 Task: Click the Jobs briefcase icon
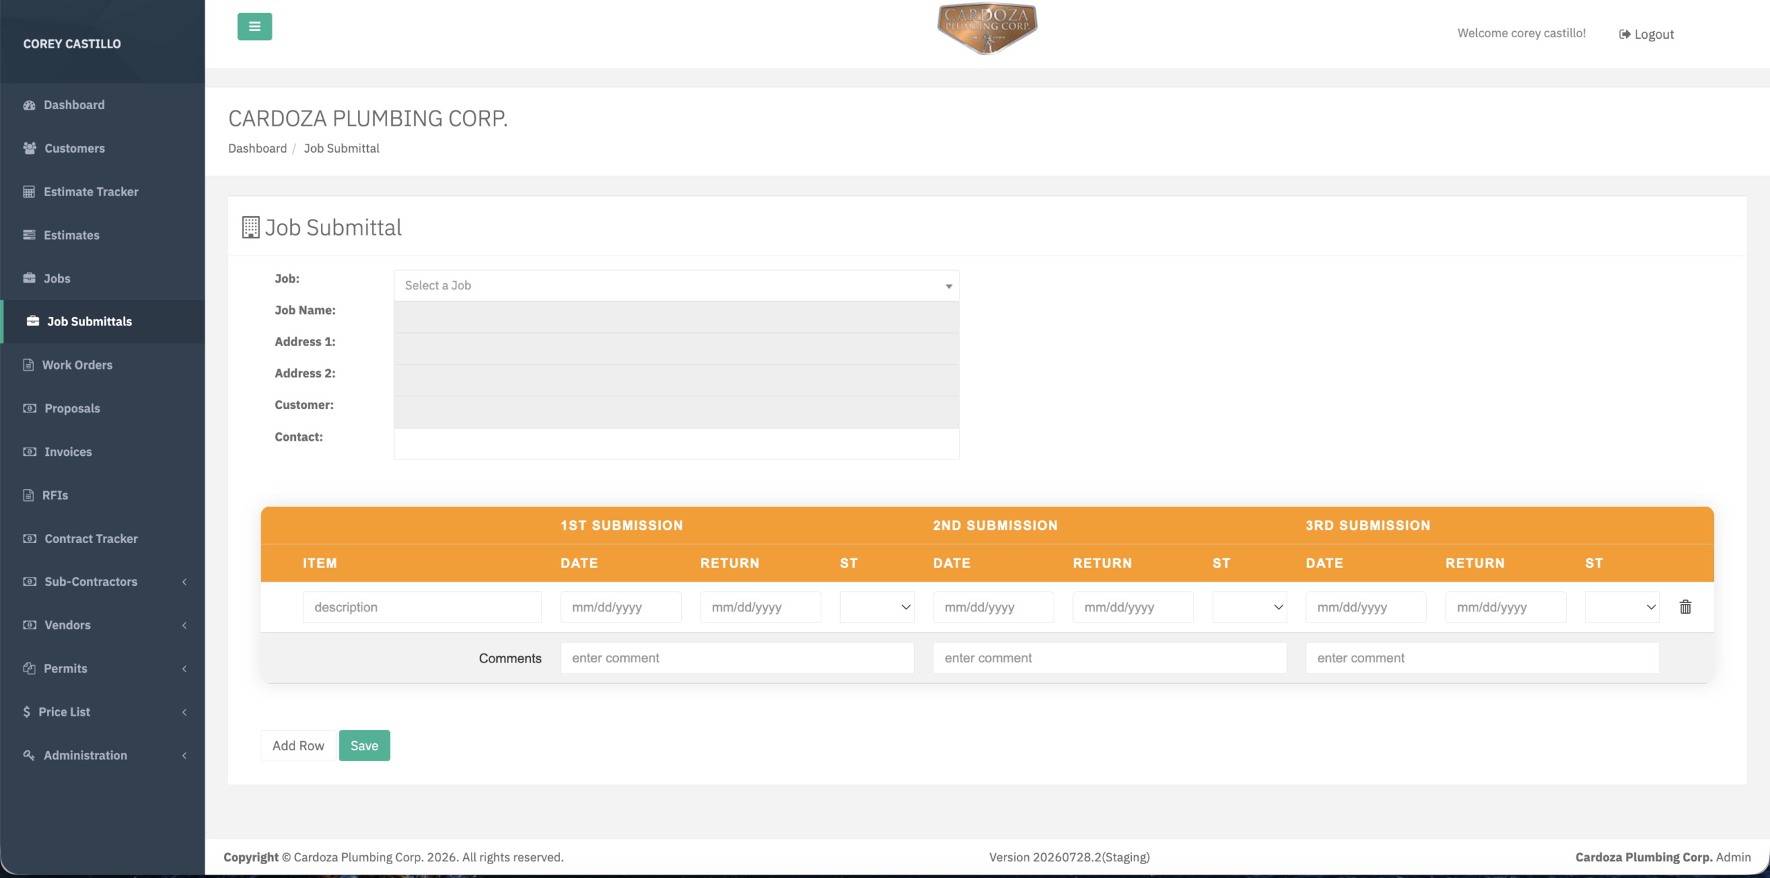coord(29,278)
